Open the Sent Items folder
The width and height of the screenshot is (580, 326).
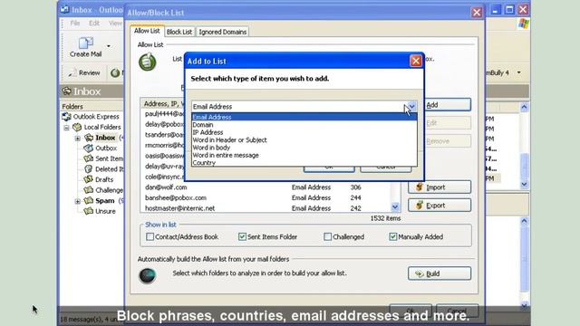[109, 158]
